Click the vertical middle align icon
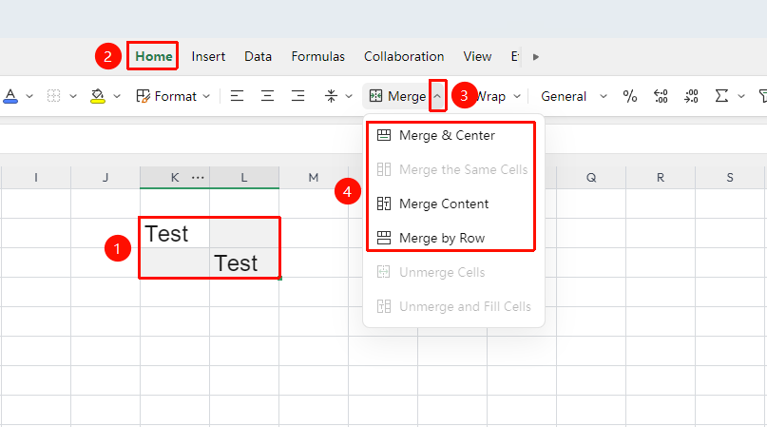The height and width of the screenshot is (427, 767). [331, 96]
